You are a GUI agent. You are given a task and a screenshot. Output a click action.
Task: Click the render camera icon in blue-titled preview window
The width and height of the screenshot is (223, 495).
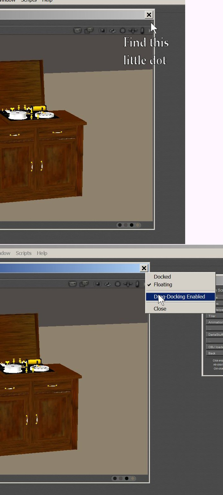pos(72,284)
